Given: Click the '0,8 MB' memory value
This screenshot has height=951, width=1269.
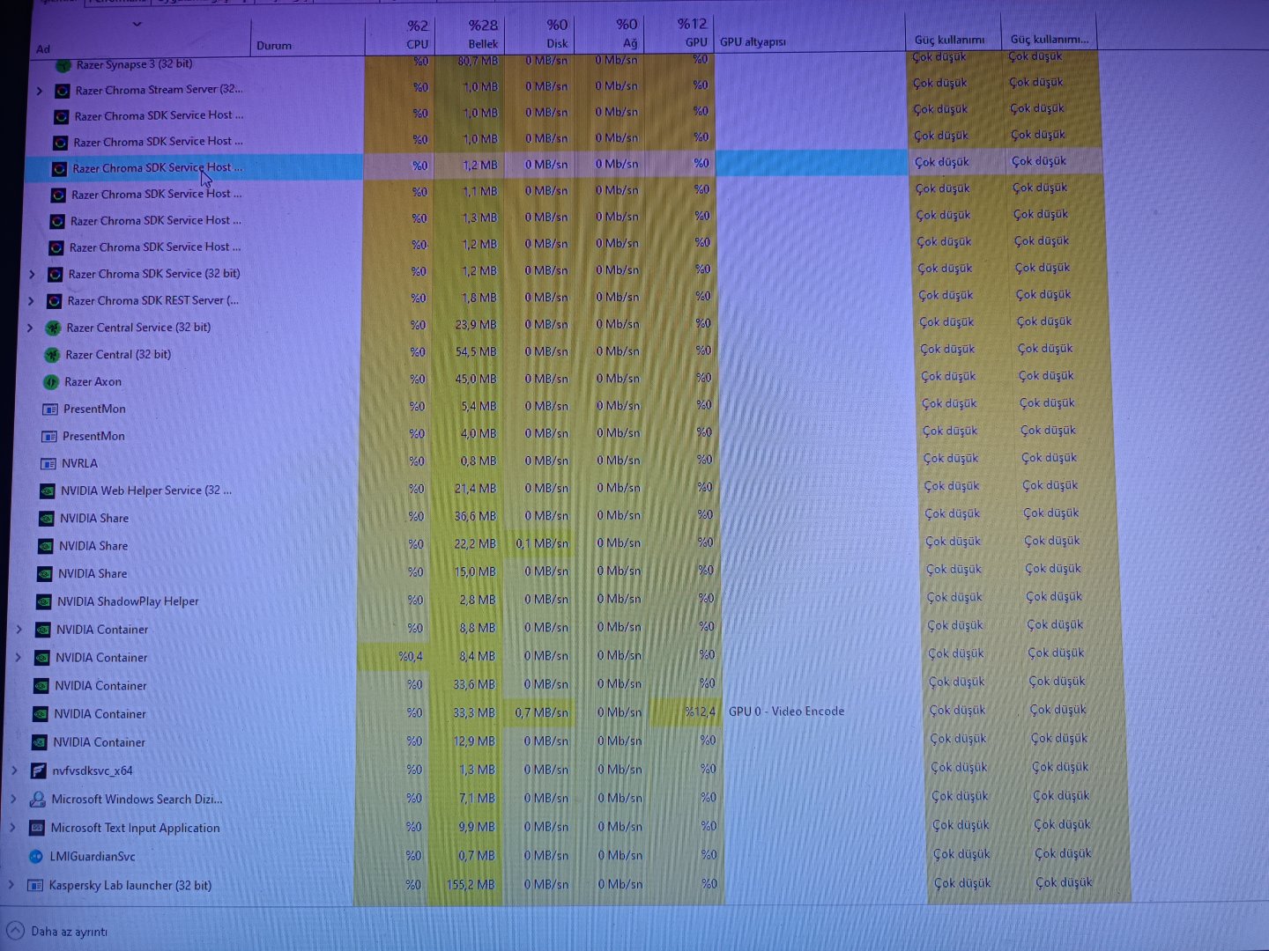Looking at the screenshot, I should (x=479, y=461).
